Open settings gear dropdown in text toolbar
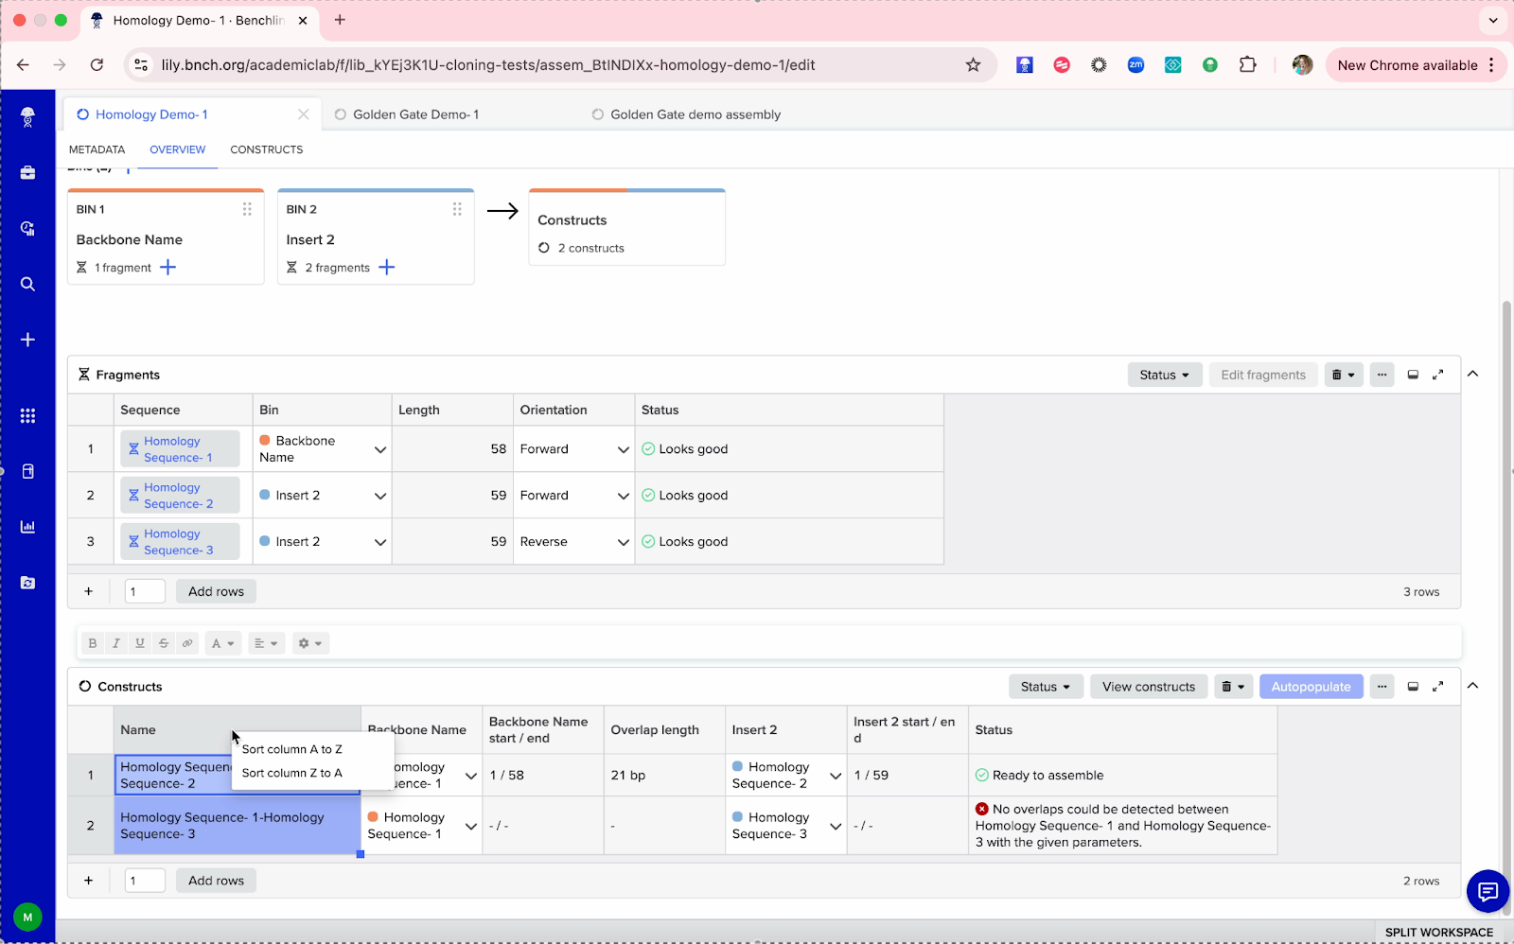This screenshot has height=944, width=1514. [310, 643]
